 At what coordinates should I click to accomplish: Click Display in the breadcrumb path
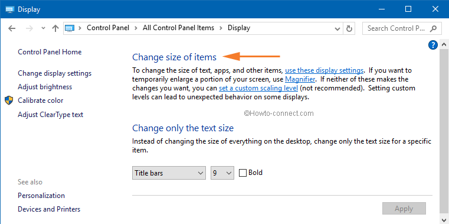pos(239,28)
